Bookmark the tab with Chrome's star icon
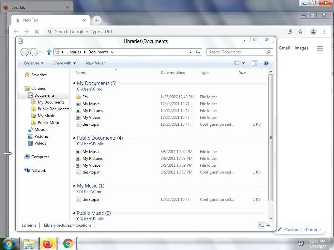This screenshot has width=334, height=250. point(300,32)
